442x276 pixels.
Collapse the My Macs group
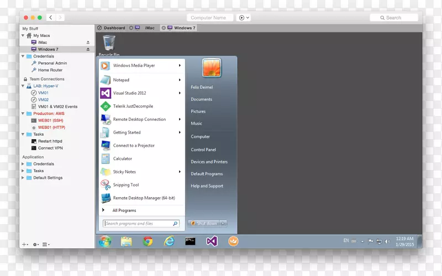point(23,35)
